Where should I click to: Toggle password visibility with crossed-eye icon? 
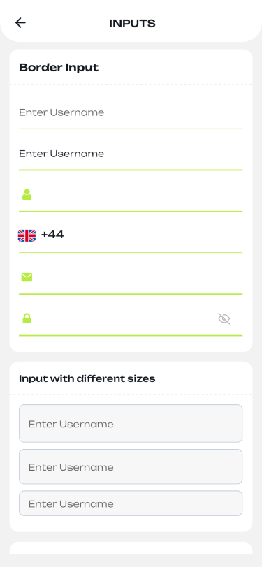tap(224, 318)
